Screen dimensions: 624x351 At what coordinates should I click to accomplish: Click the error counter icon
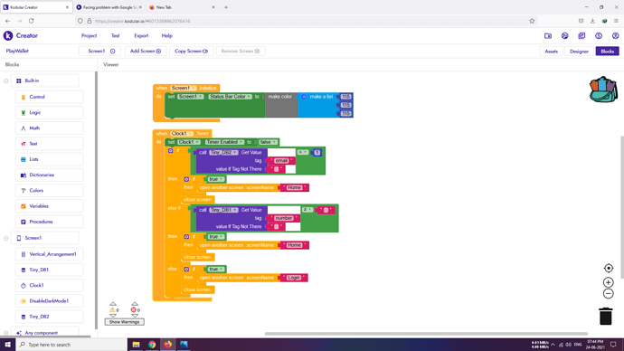coord(133,310)
